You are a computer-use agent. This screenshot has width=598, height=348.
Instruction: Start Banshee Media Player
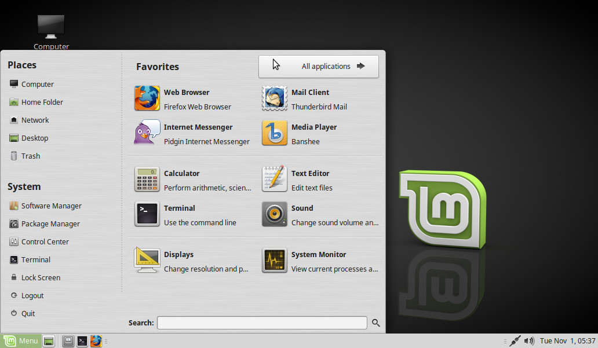[x=275, y=133]
